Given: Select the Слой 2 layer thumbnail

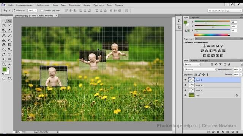Looking at the screenshot, I should point(191,85).
